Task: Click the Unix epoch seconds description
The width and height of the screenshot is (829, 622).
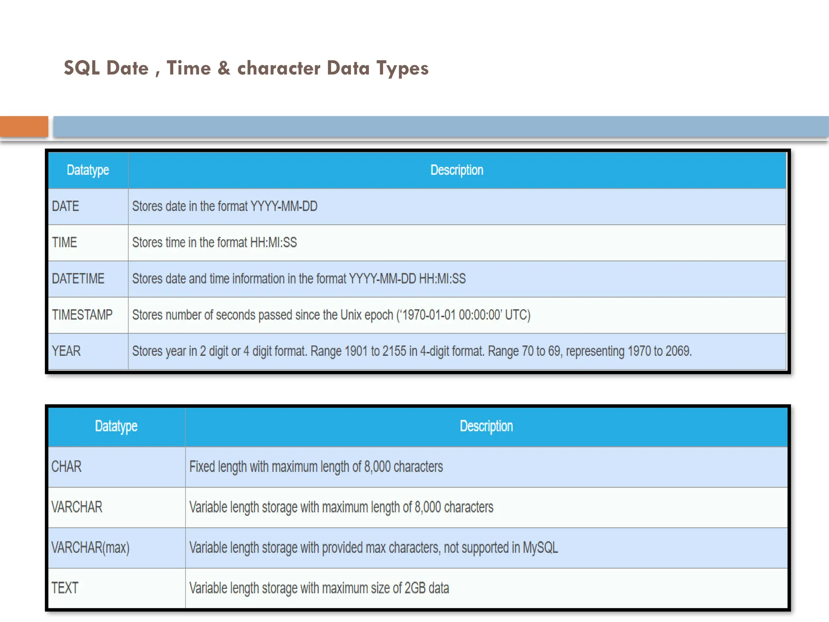Action: (331, 315)
